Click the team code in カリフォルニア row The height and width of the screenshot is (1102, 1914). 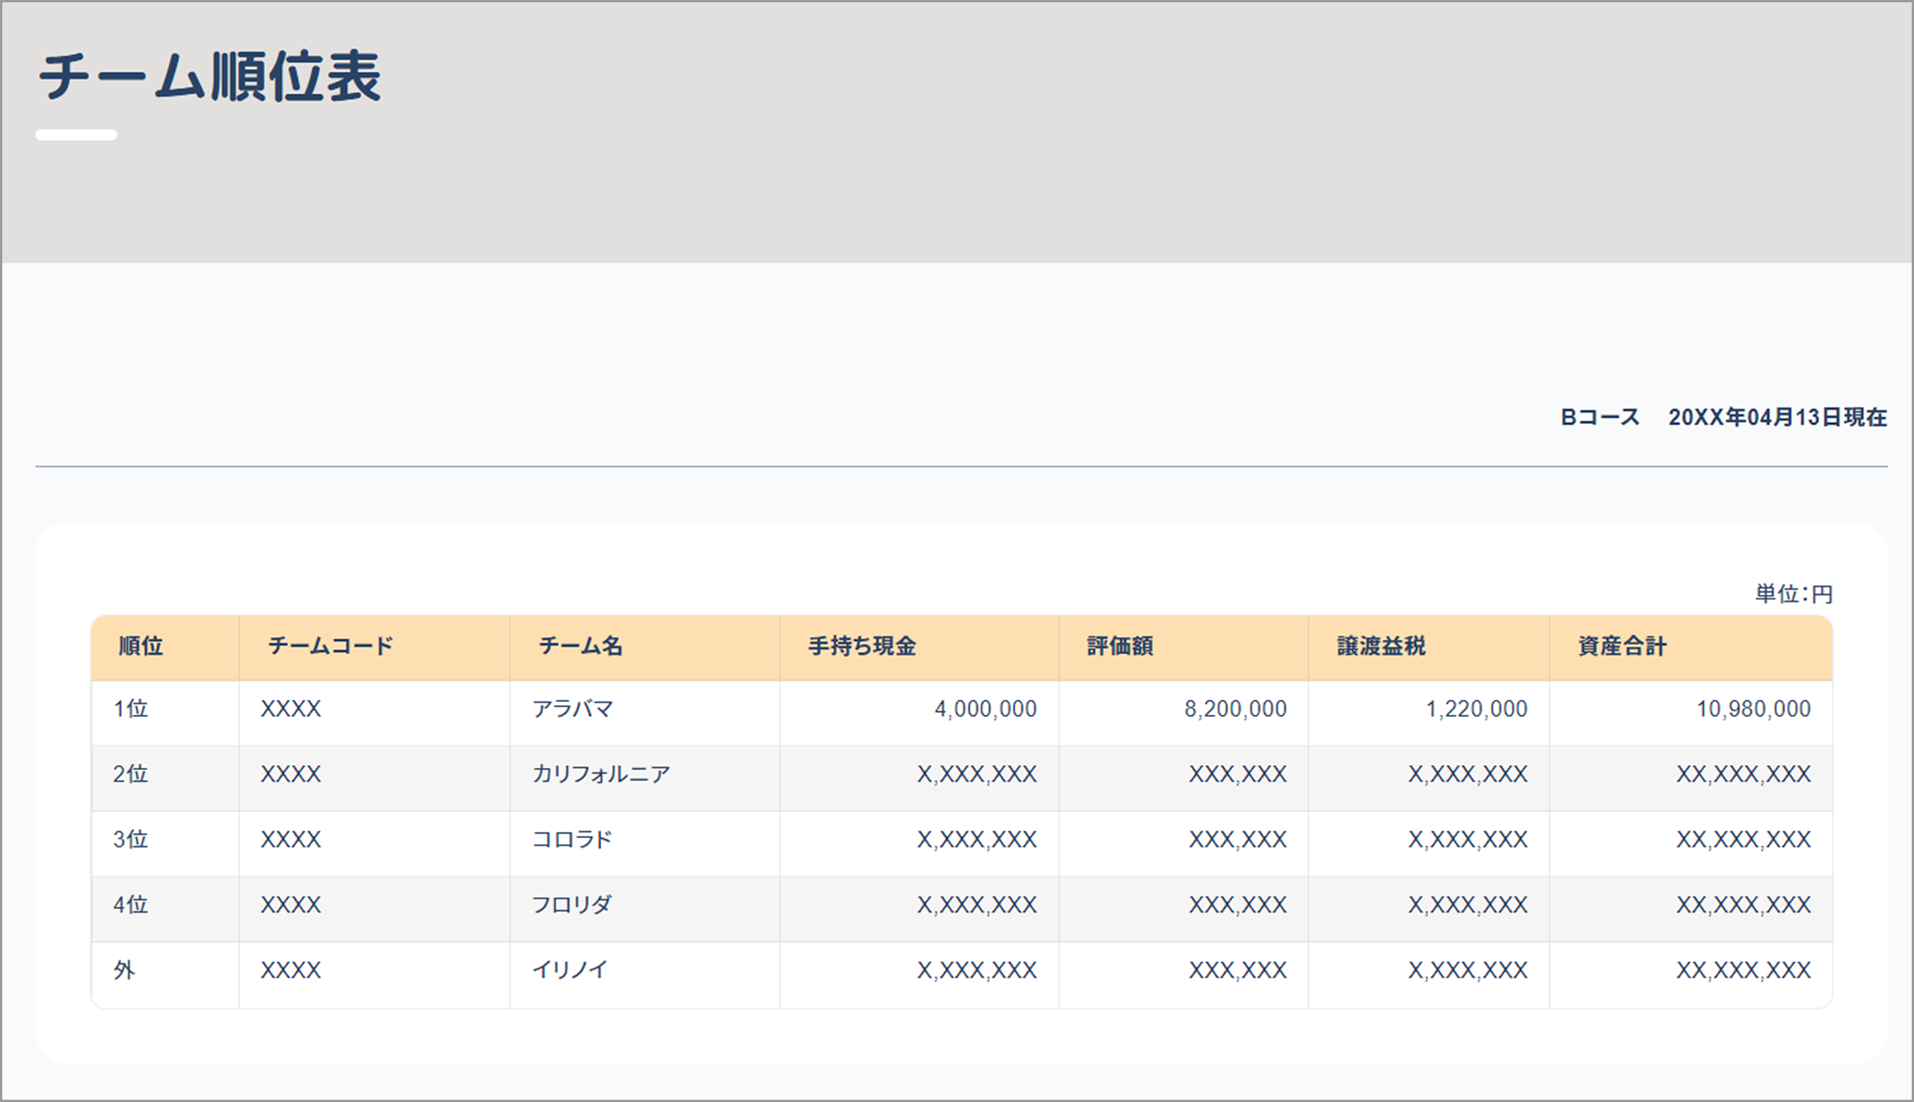(x=291, y=774)
